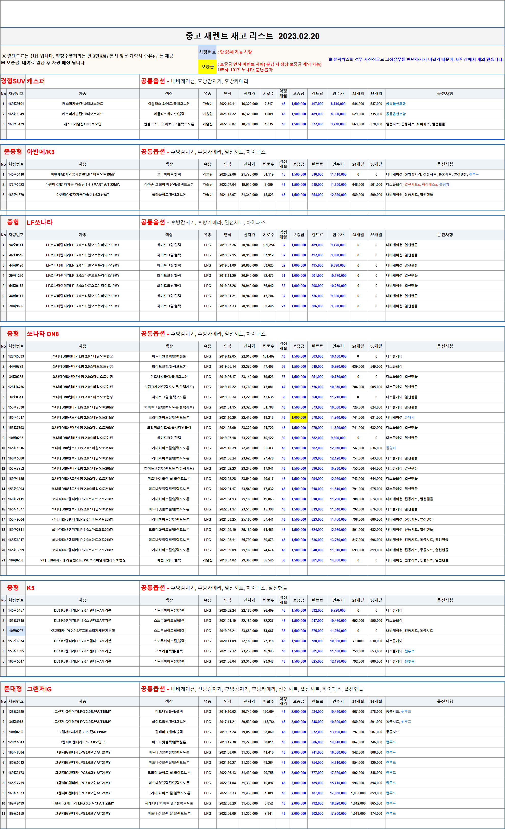Click color '세레니티 화이트 펄 / 블랙모노톤'
Screen dimensions: 505x829
(169, 804)
